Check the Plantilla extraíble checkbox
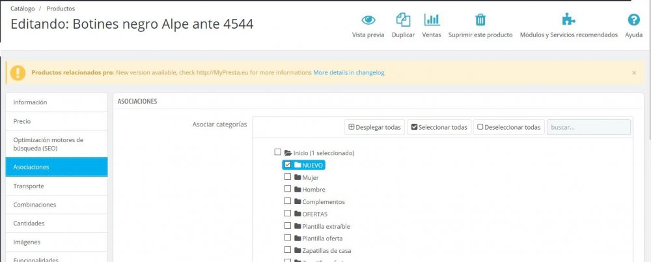The height and width of the screenshot is (262, 651). (287, 226)
